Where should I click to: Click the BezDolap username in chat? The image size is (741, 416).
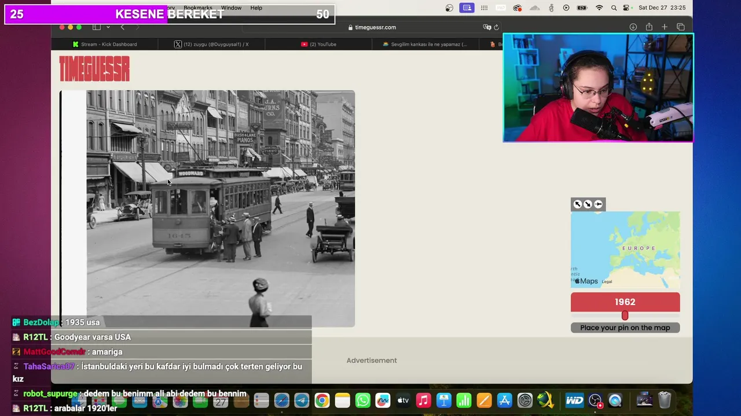tap(41, 322)
